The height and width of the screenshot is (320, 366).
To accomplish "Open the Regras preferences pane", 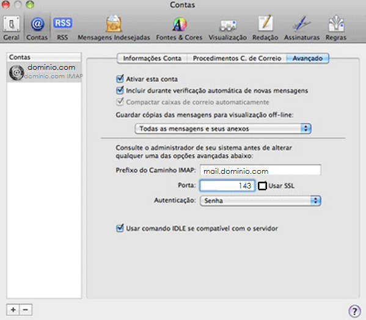I will [x=336, y=28].
